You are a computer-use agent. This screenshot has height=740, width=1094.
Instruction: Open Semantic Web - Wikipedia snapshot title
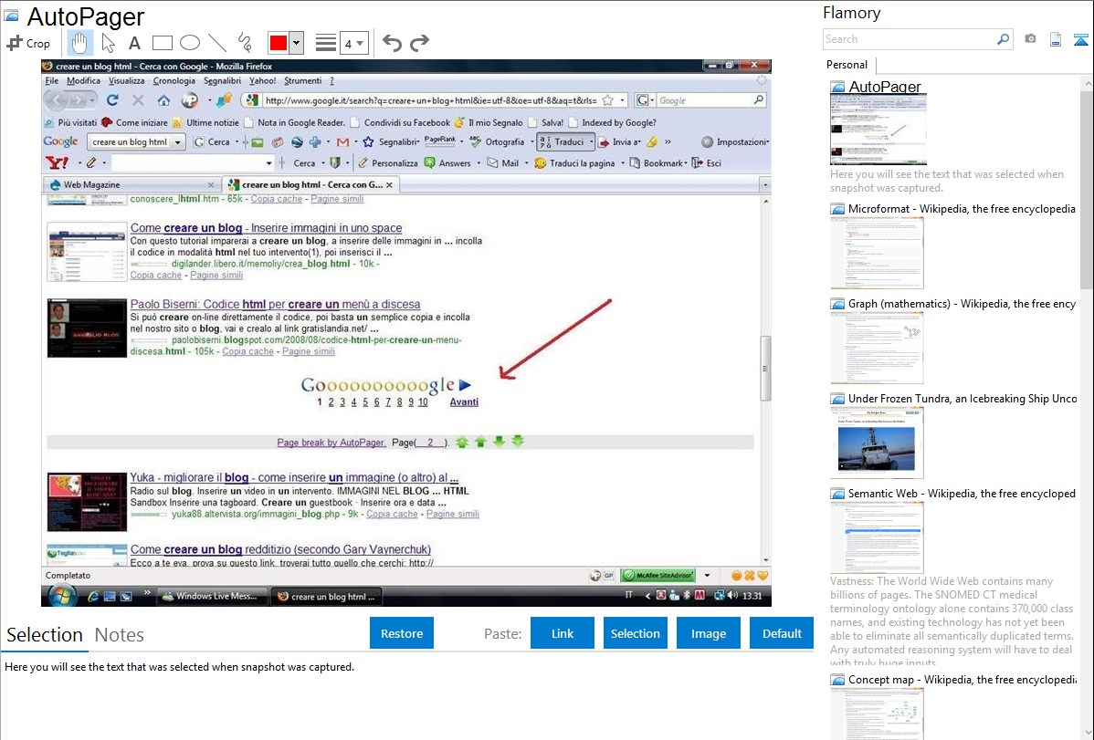point(962,493)
